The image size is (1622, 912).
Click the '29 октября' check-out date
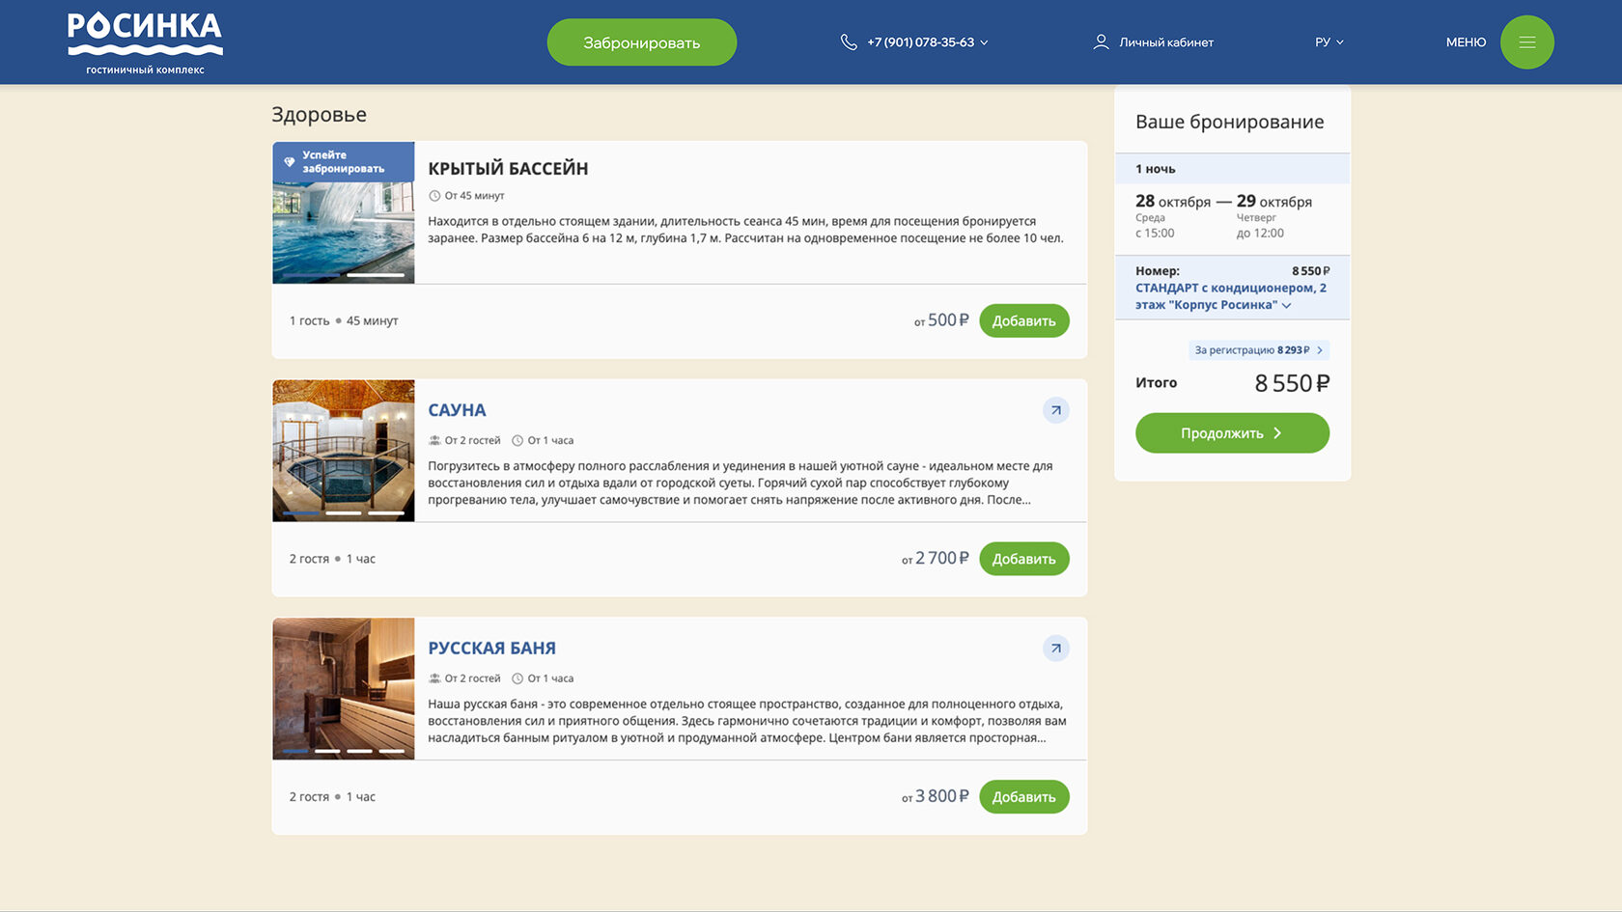(x=1274, y=202)
